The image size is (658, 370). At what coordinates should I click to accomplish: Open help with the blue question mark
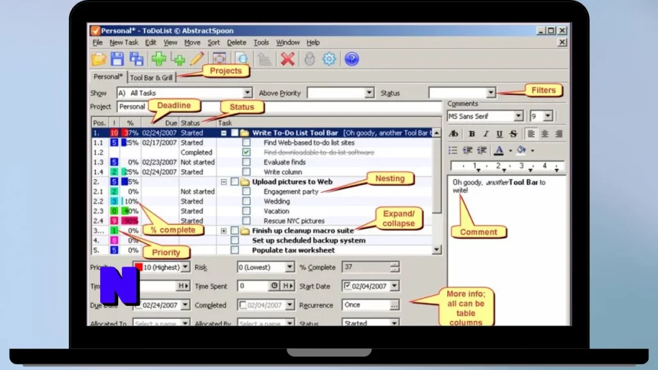pyautogui.click(x=351, y=59)
